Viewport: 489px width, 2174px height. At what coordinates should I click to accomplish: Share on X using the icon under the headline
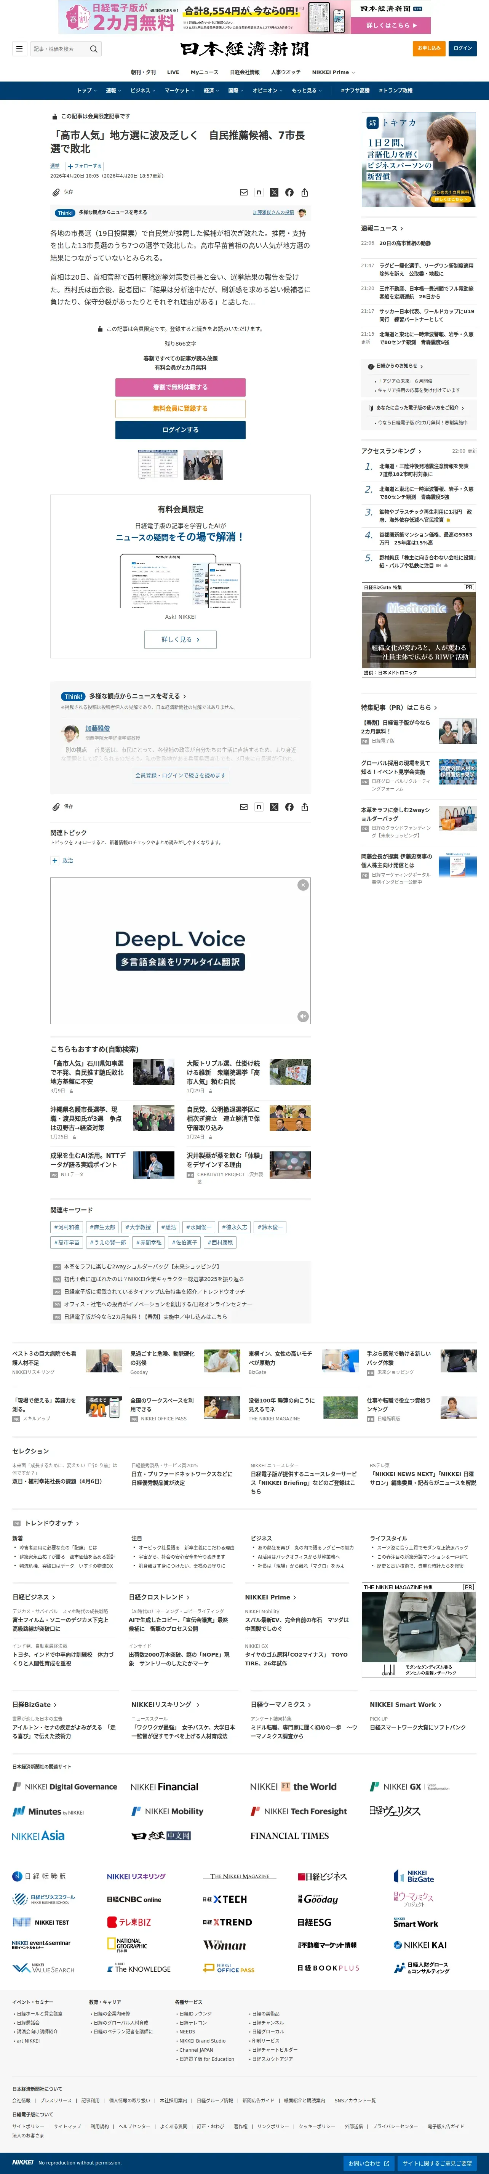274,192
